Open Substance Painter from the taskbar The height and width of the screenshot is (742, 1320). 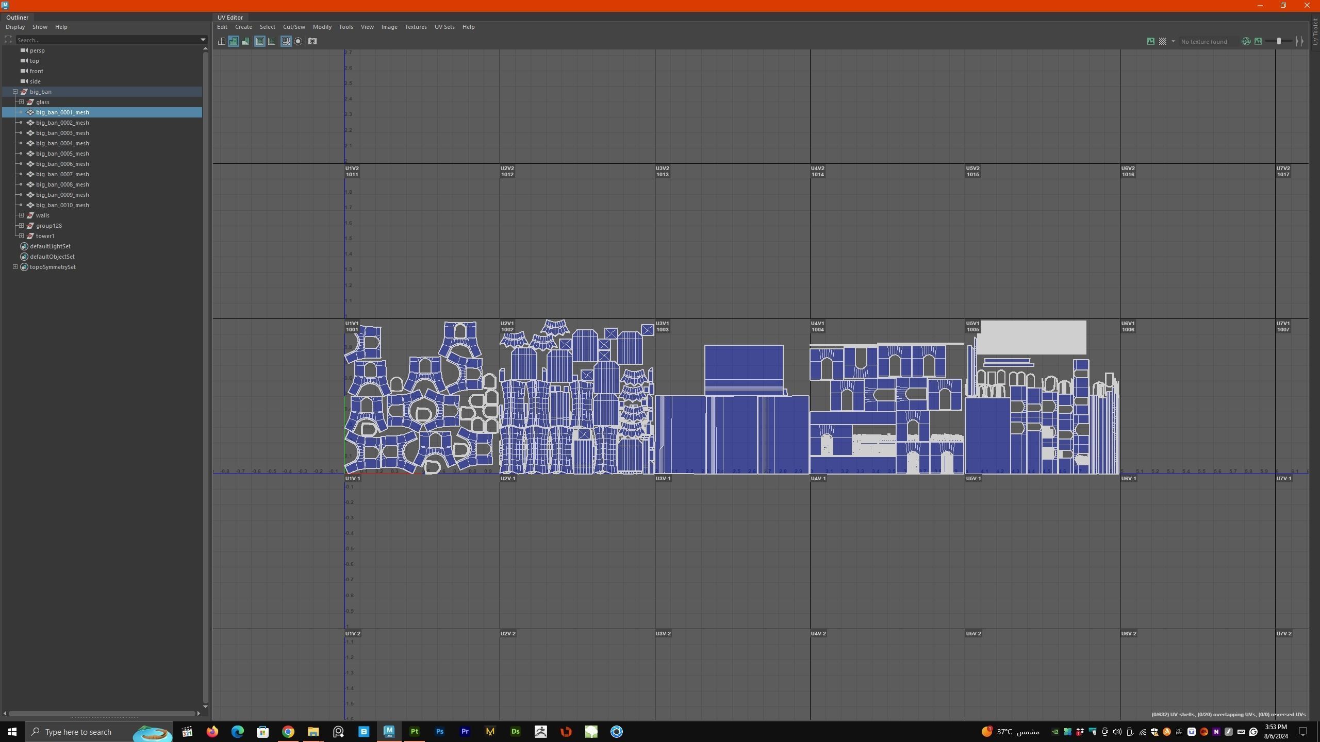pos(414,732)
